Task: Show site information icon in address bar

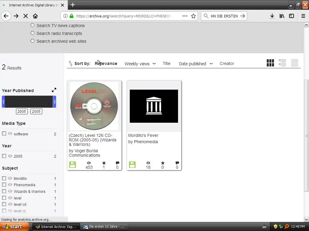Action: click(x=65, y=16)
